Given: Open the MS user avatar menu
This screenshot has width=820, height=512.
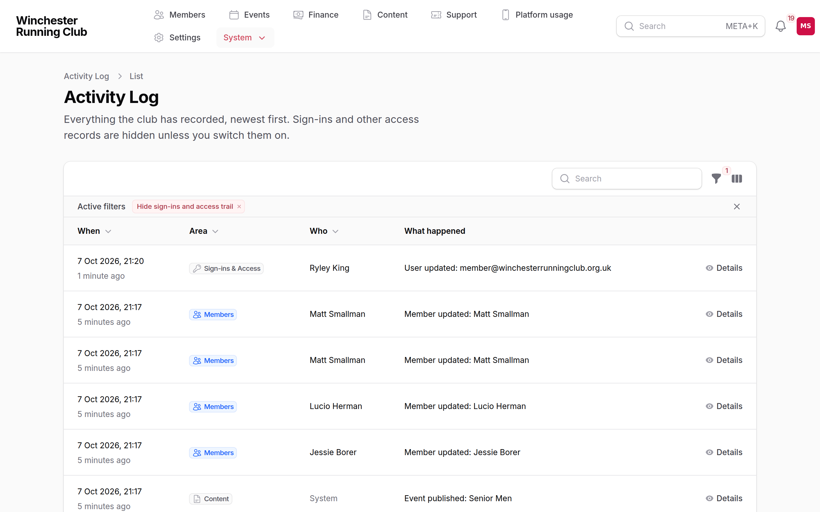Looking at the screenshot, I should [805, 26].
